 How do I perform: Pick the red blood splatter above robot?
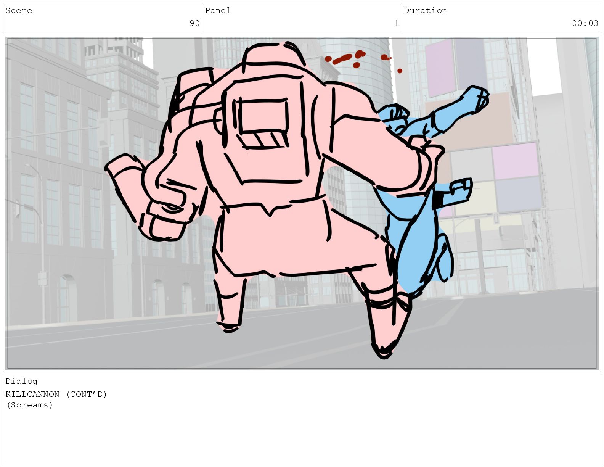click(345, 58)
